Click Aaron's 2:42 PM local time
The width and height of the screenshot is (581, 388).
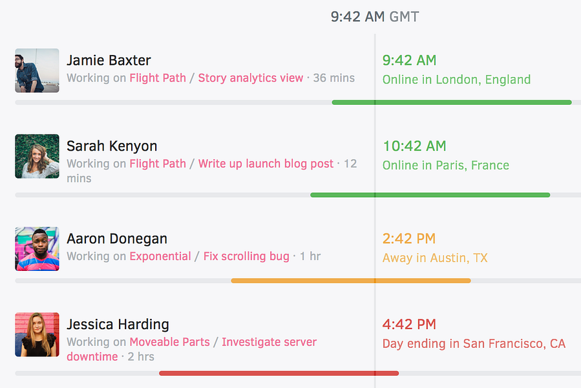click(x=408, y=239)
